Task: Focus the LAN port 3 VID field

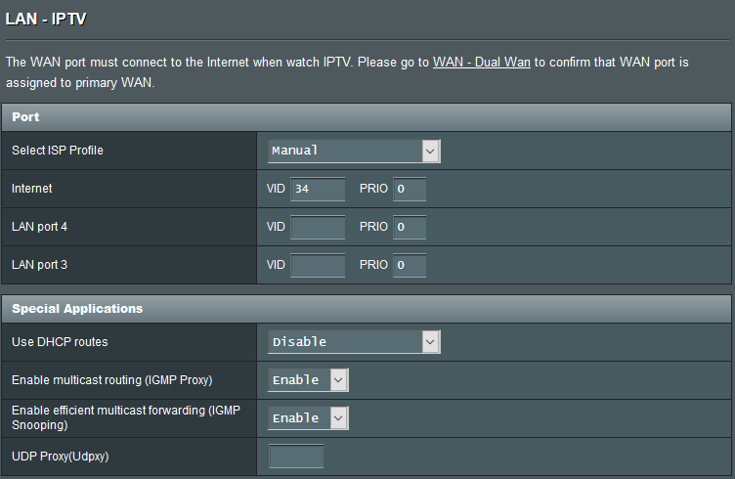Action: 318,265
